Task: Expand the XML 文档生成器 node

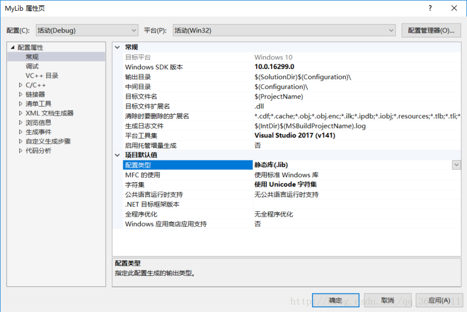Action: (x=21, y=113)
